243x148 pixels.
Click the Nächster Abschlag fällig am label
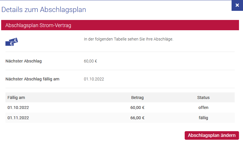32,79
